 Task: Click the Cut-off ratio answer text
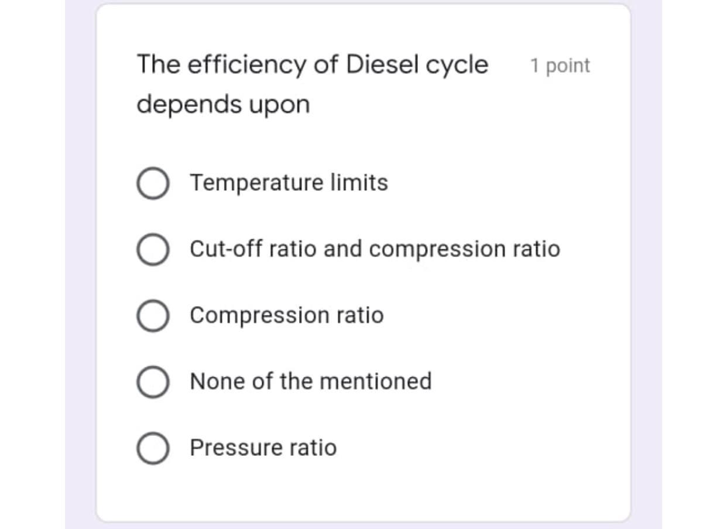click(375, 249)
